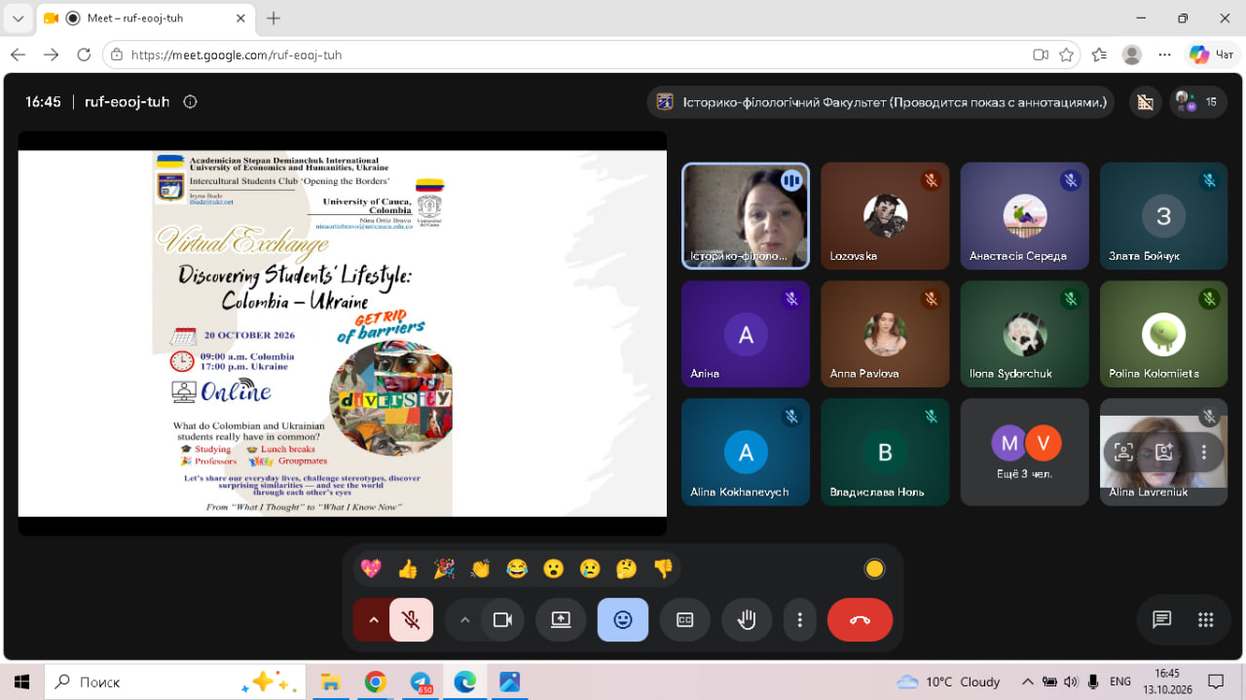The width and height of the screenshot is (1246, 700).
Task: Open meeting details info icon
Action: [x=191, y=101]
